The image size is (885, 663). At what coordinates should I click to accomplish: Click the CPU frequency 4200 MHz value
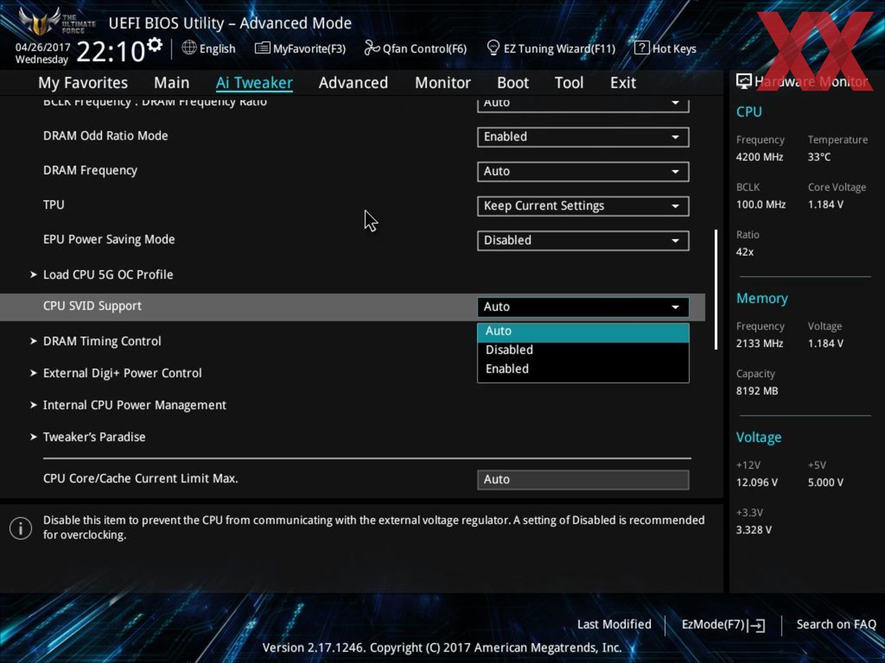pos(759,157)
